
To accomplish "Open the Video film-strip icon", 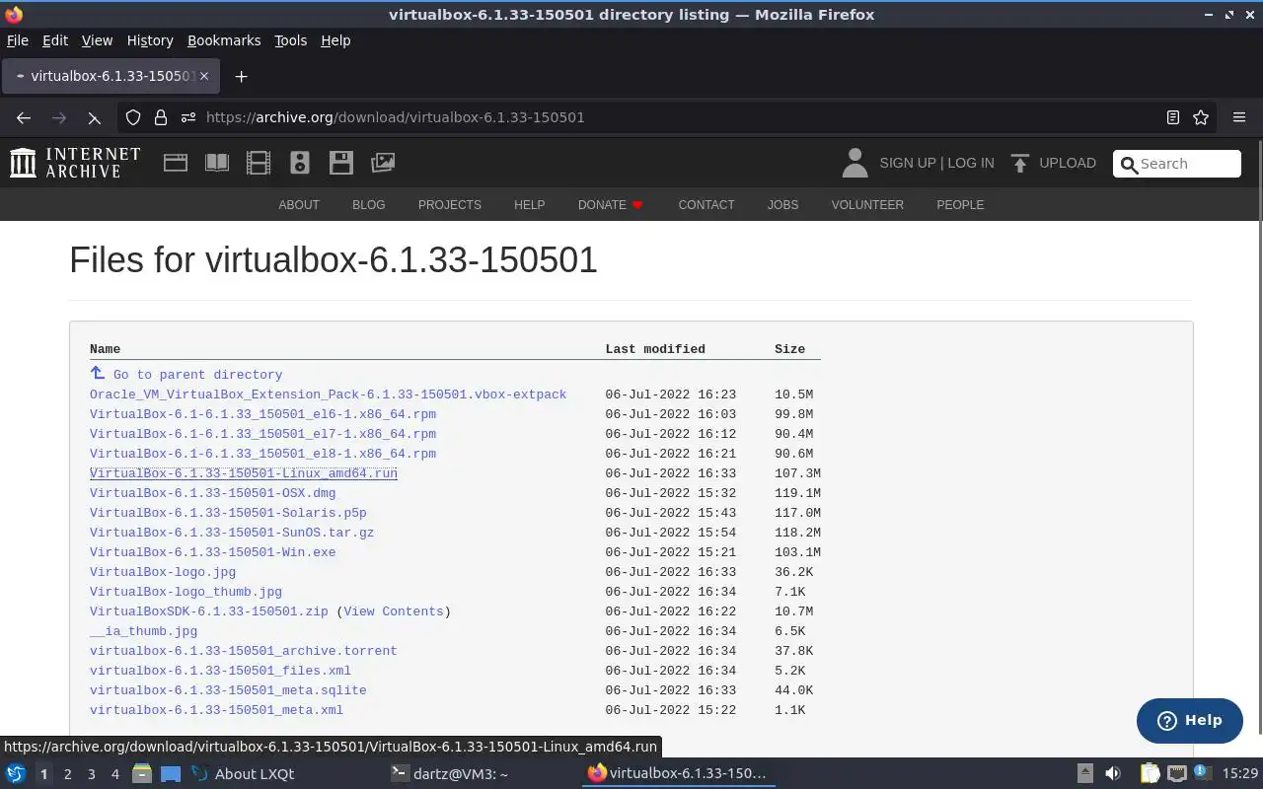I will [x=259, y=163].
